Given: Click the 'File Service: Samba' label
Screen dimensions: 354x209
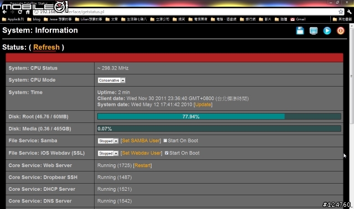Looking at the screenshot, I should pos(33,141).
